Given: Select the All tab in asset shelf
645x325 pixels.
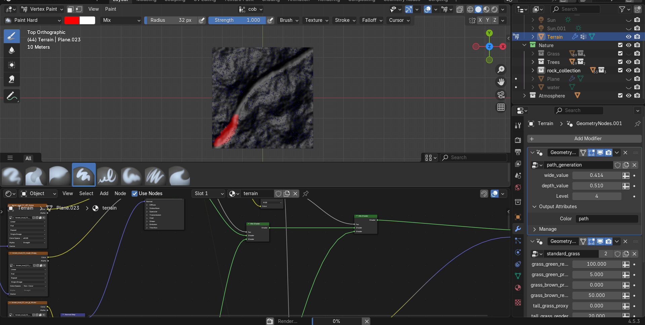Looking at the screenshot, I should pos(29,158).
